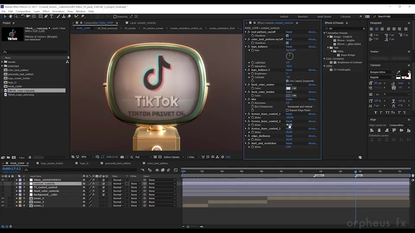Toggle color_test_pattern on/off Checkbox

pos(287,43)
